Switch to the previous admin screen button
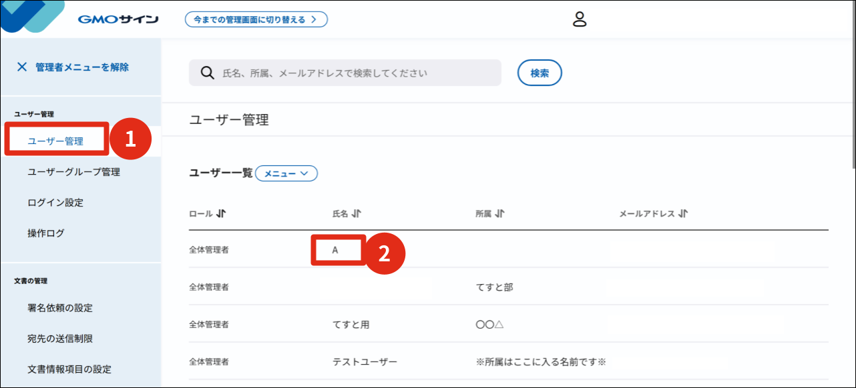The width and height of the screenshot is (856, 388). coord(256,19)
